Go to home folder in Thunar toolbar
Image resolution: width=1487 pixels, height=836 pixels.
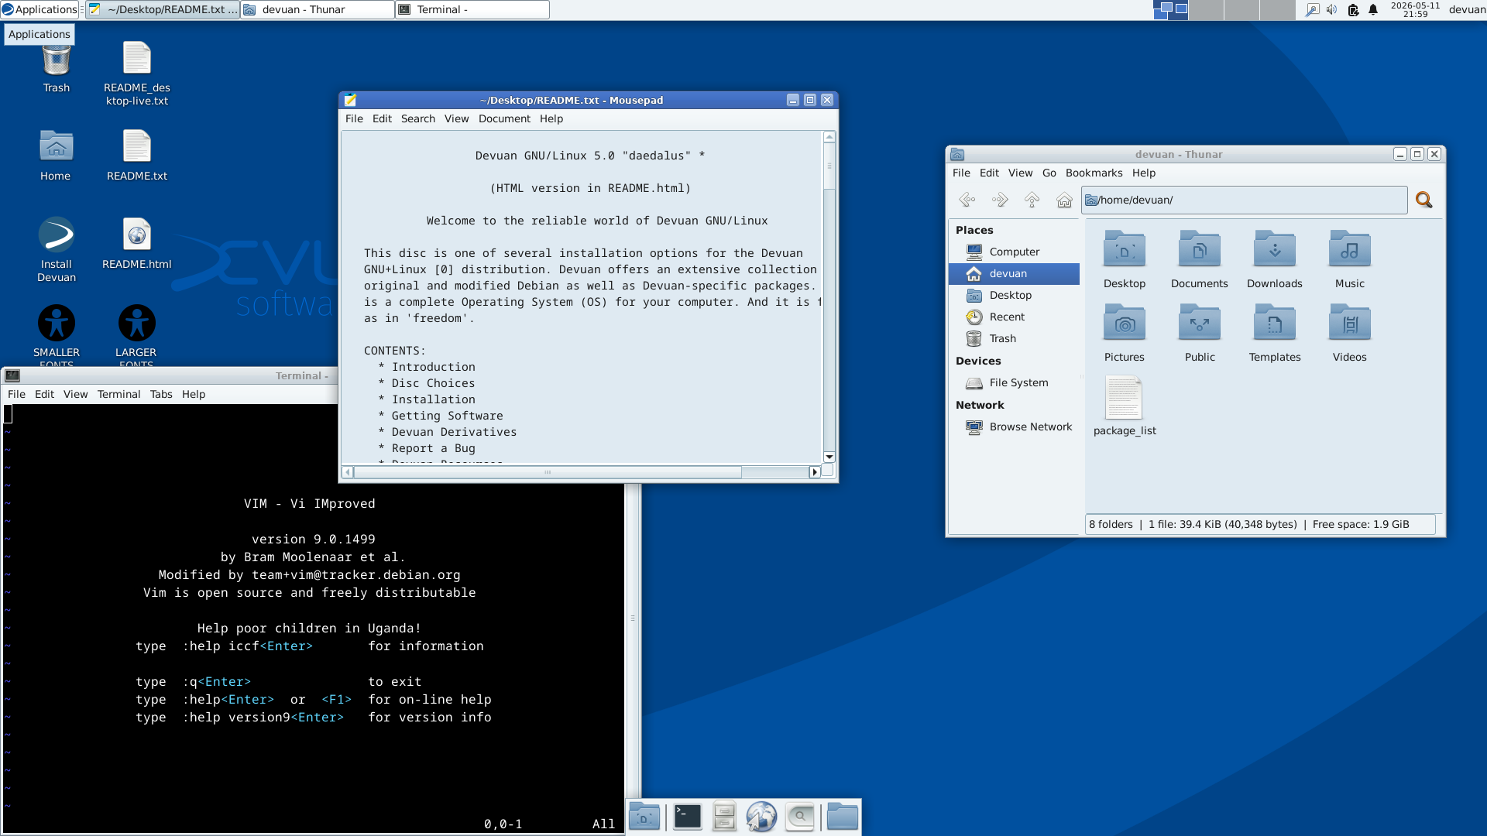point(1065,200)
